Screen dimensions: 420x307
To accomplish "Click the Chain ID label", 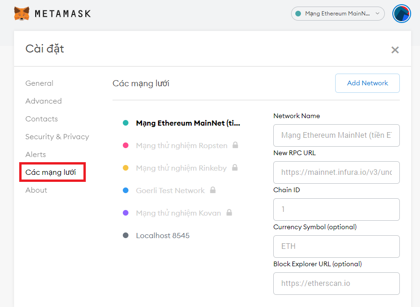I will [286, 190].
